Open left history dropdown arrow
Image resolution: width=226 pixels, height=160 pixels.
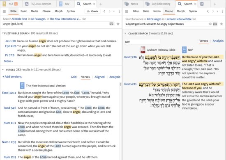pyautogui.click(x=114, y=11)
